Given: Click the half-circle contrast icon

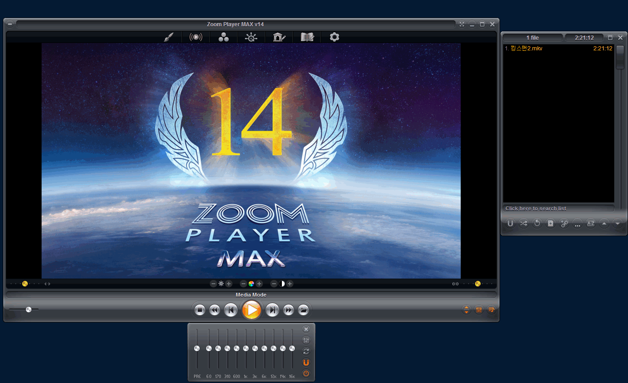Looking at the screenshot, I should tap(282, 284).
